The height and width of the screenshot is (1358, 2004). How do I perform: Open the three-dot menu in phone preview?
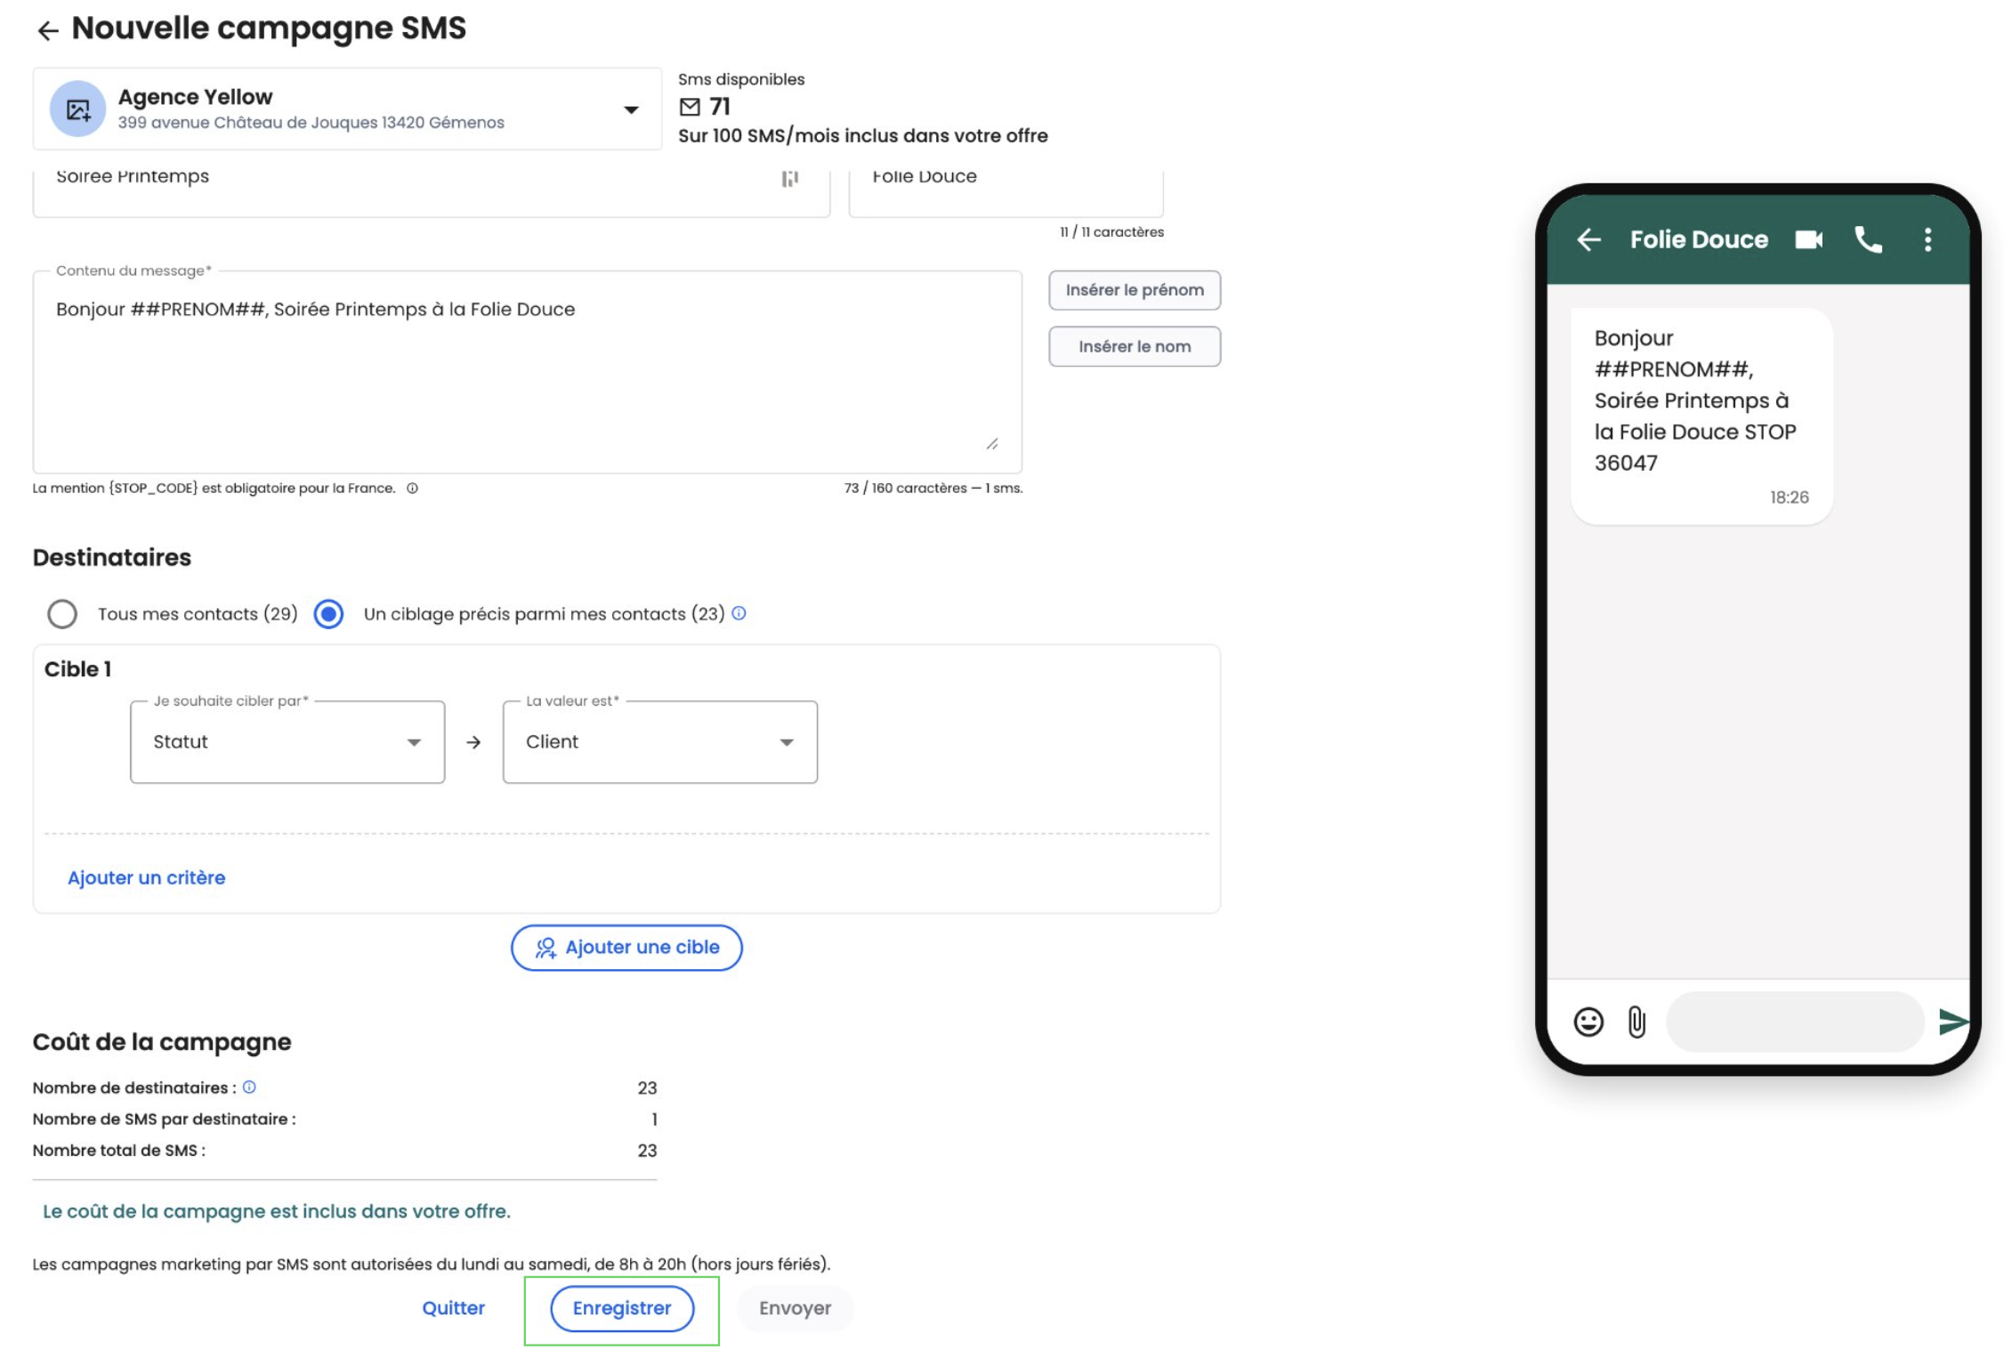1927,239
